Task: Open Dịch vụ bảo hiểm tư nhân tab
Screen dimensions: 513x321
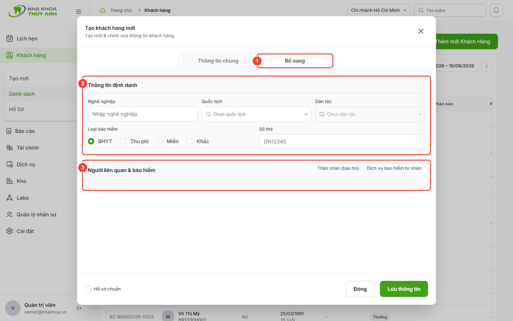Action: [394, 168]
